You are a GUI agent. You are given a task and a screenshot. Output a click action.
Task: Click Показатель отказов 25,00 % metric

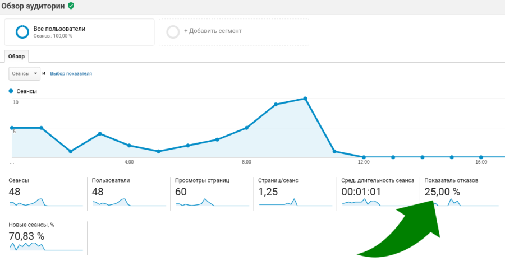[442, 192]
